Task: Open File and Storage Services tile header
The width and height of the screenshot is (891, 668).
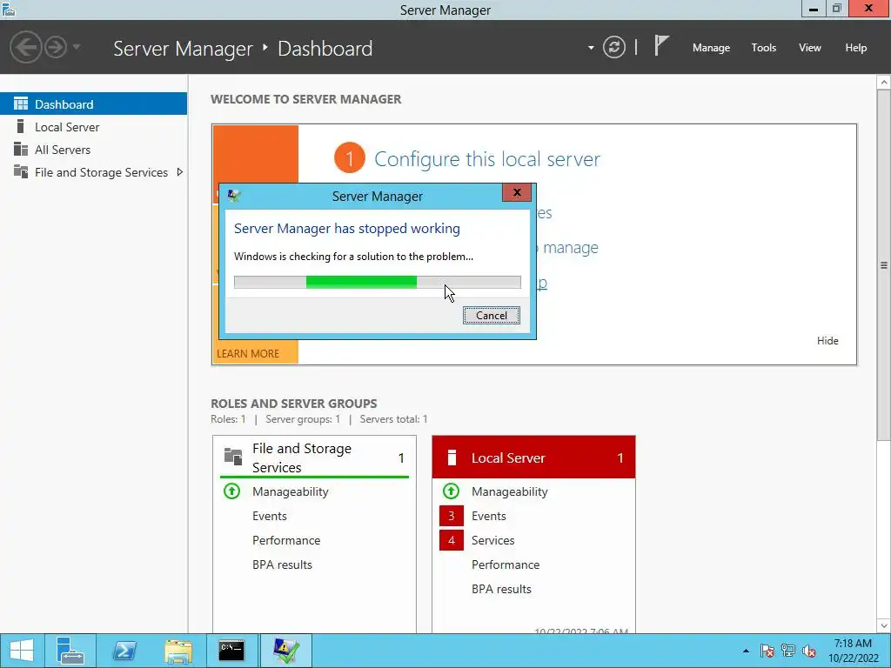Action: point(313,458)
